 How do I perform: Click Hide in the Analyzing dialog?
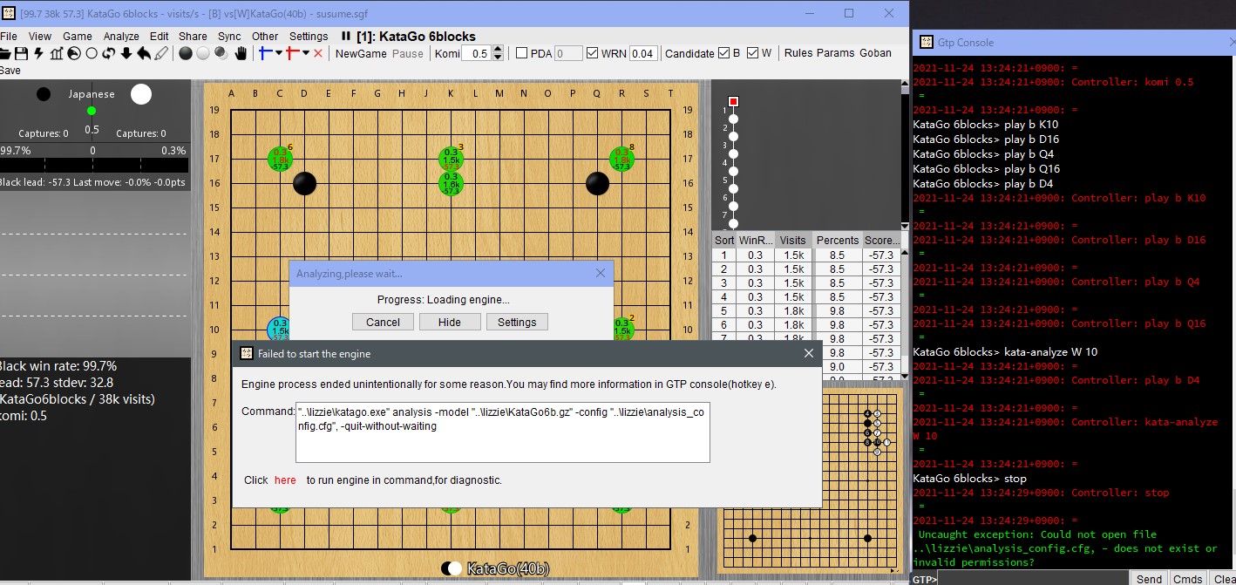[450, 322]
